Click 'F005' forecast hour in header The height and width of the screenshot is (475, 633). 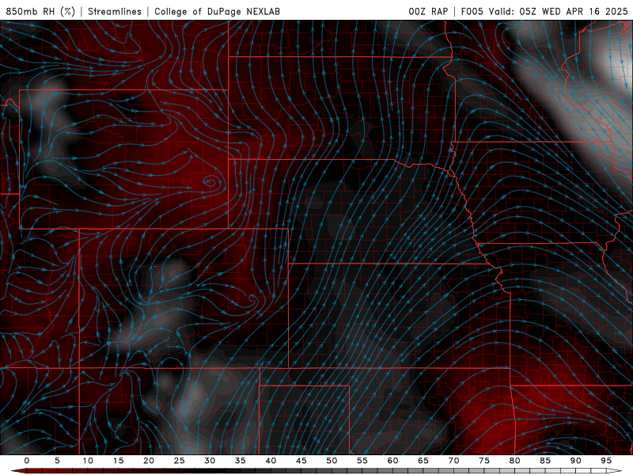click(472, 11)
